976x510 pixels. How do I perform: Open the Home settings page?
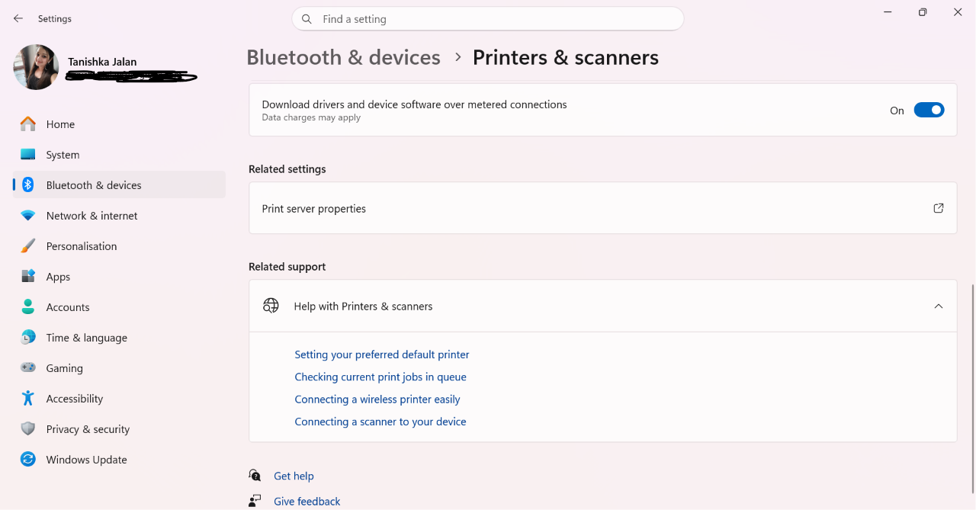(x=119, y=124)
